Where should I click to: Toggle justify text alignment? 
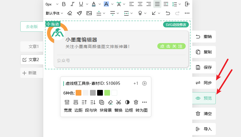157,4
